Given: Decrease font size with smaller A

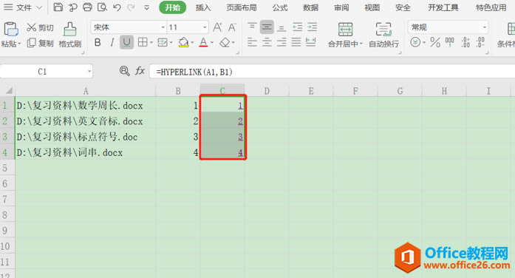Looking at the screenshot, I should click(232, 27).
